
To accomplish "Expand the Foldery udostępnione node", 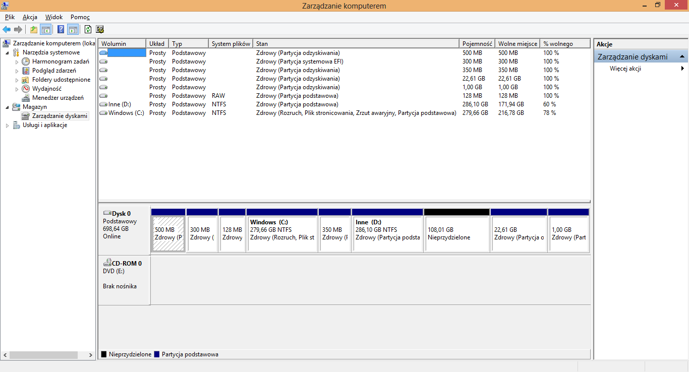I will tap(17, 80).
